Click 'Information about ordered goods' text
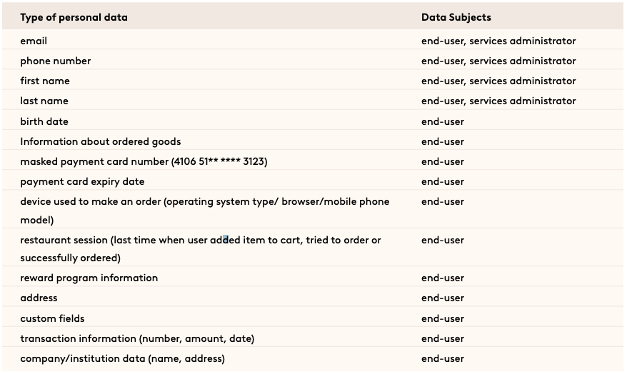 tap(101, 141)
